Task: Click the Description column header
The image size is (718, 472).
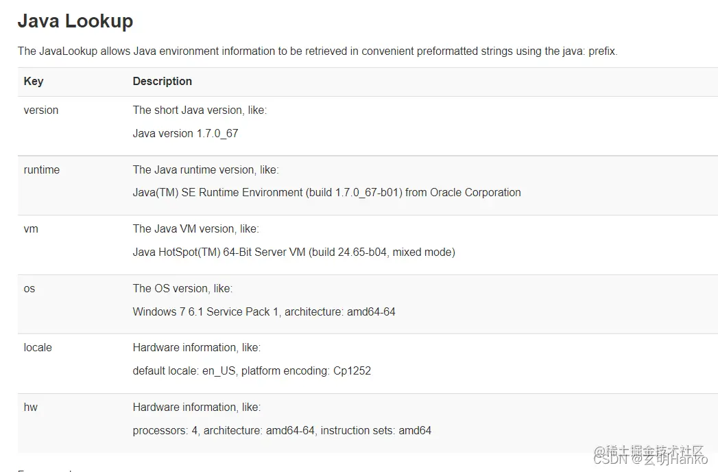Action: (162, 81)
